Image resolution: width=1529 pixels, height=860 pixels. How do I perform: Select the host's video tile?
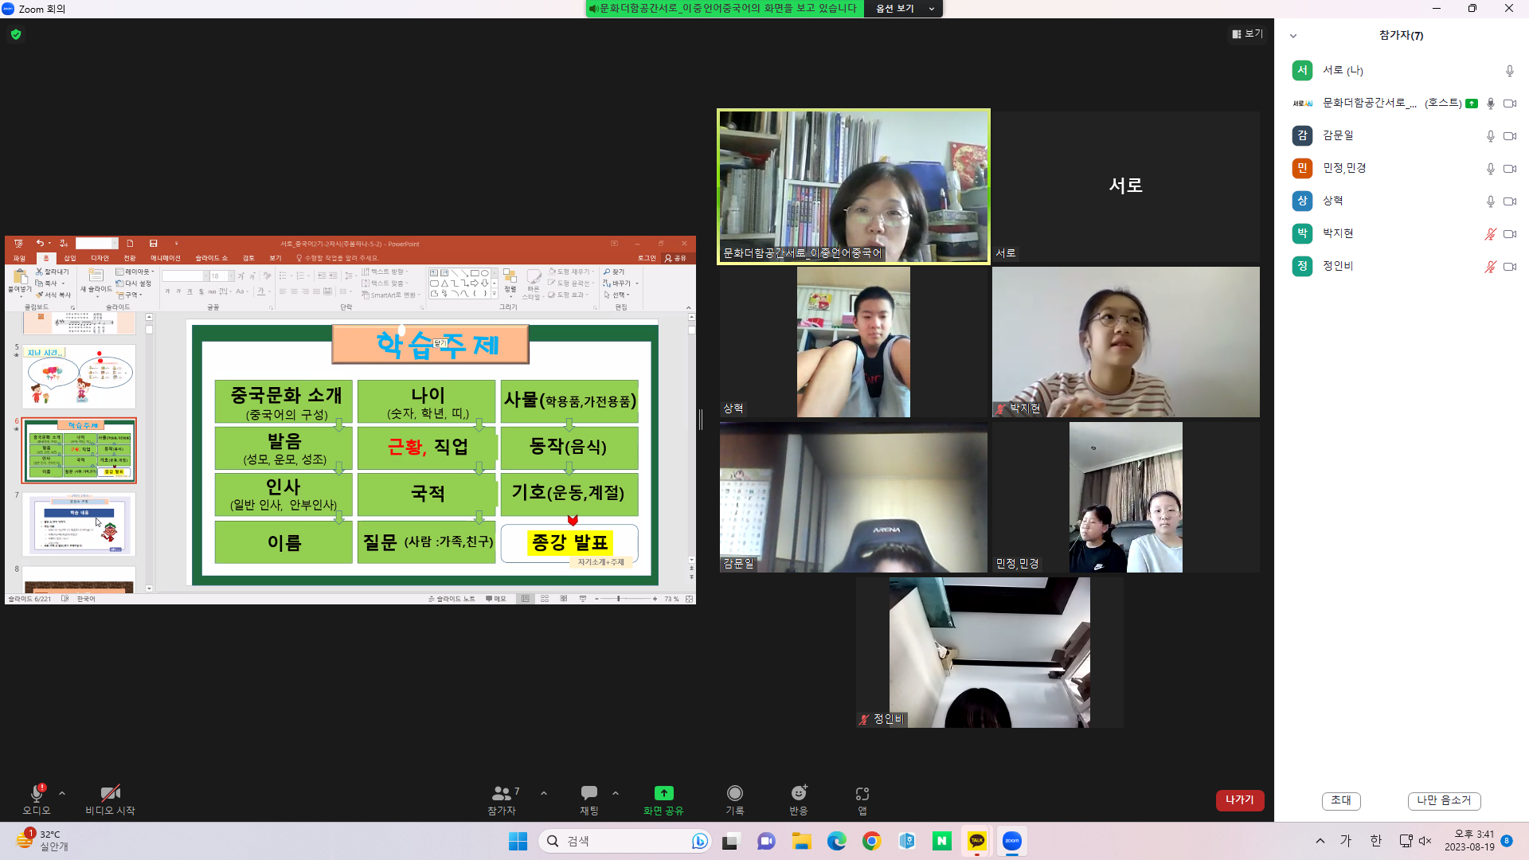[x=854, y=186]
